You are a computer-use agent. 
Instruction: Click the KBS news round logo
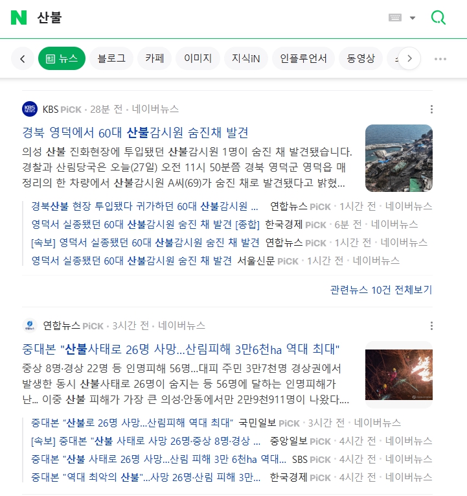tap(30, 109)
